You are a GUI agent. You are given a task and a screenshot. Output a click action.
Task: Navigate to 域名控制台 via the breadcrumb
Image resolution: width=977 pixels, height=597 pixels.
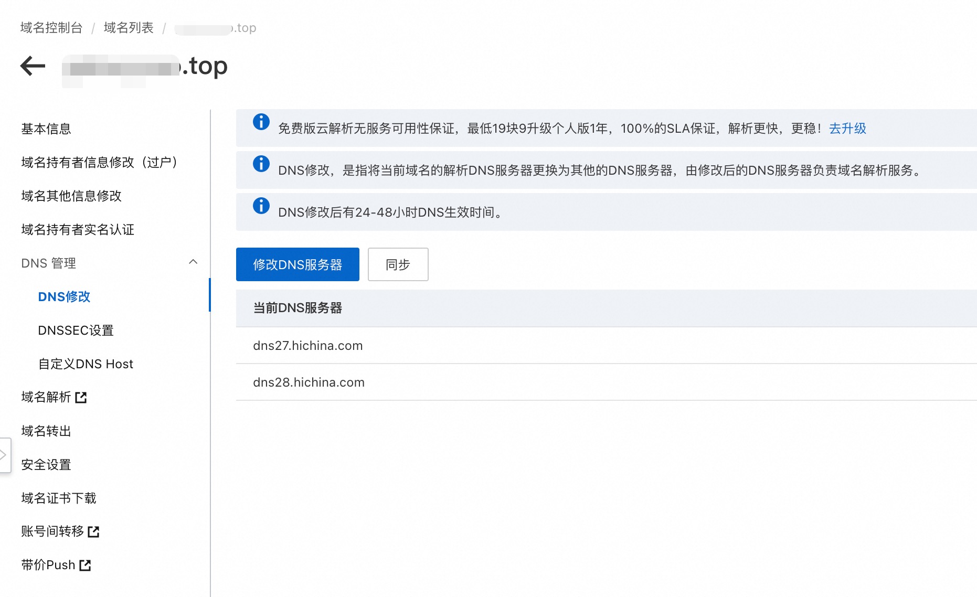(x=51, y=27)
